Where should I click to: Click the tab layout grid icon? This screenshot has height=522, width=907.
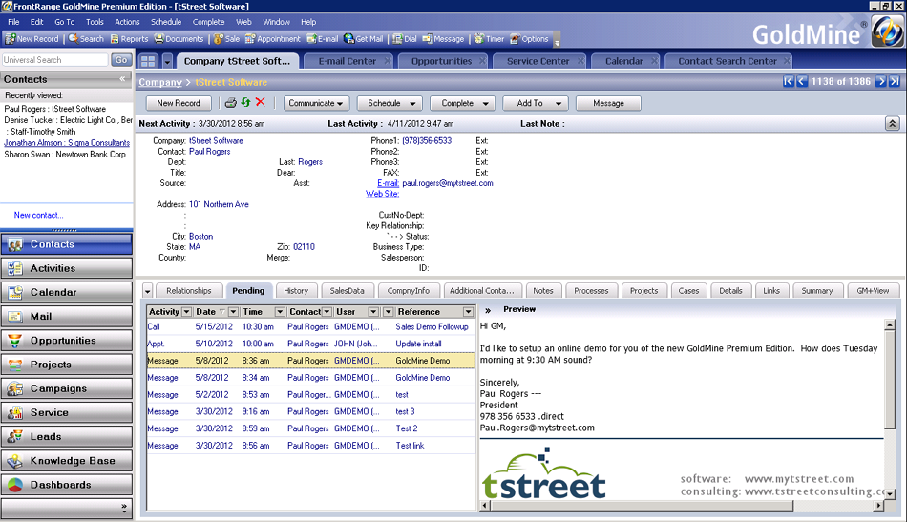148,61
